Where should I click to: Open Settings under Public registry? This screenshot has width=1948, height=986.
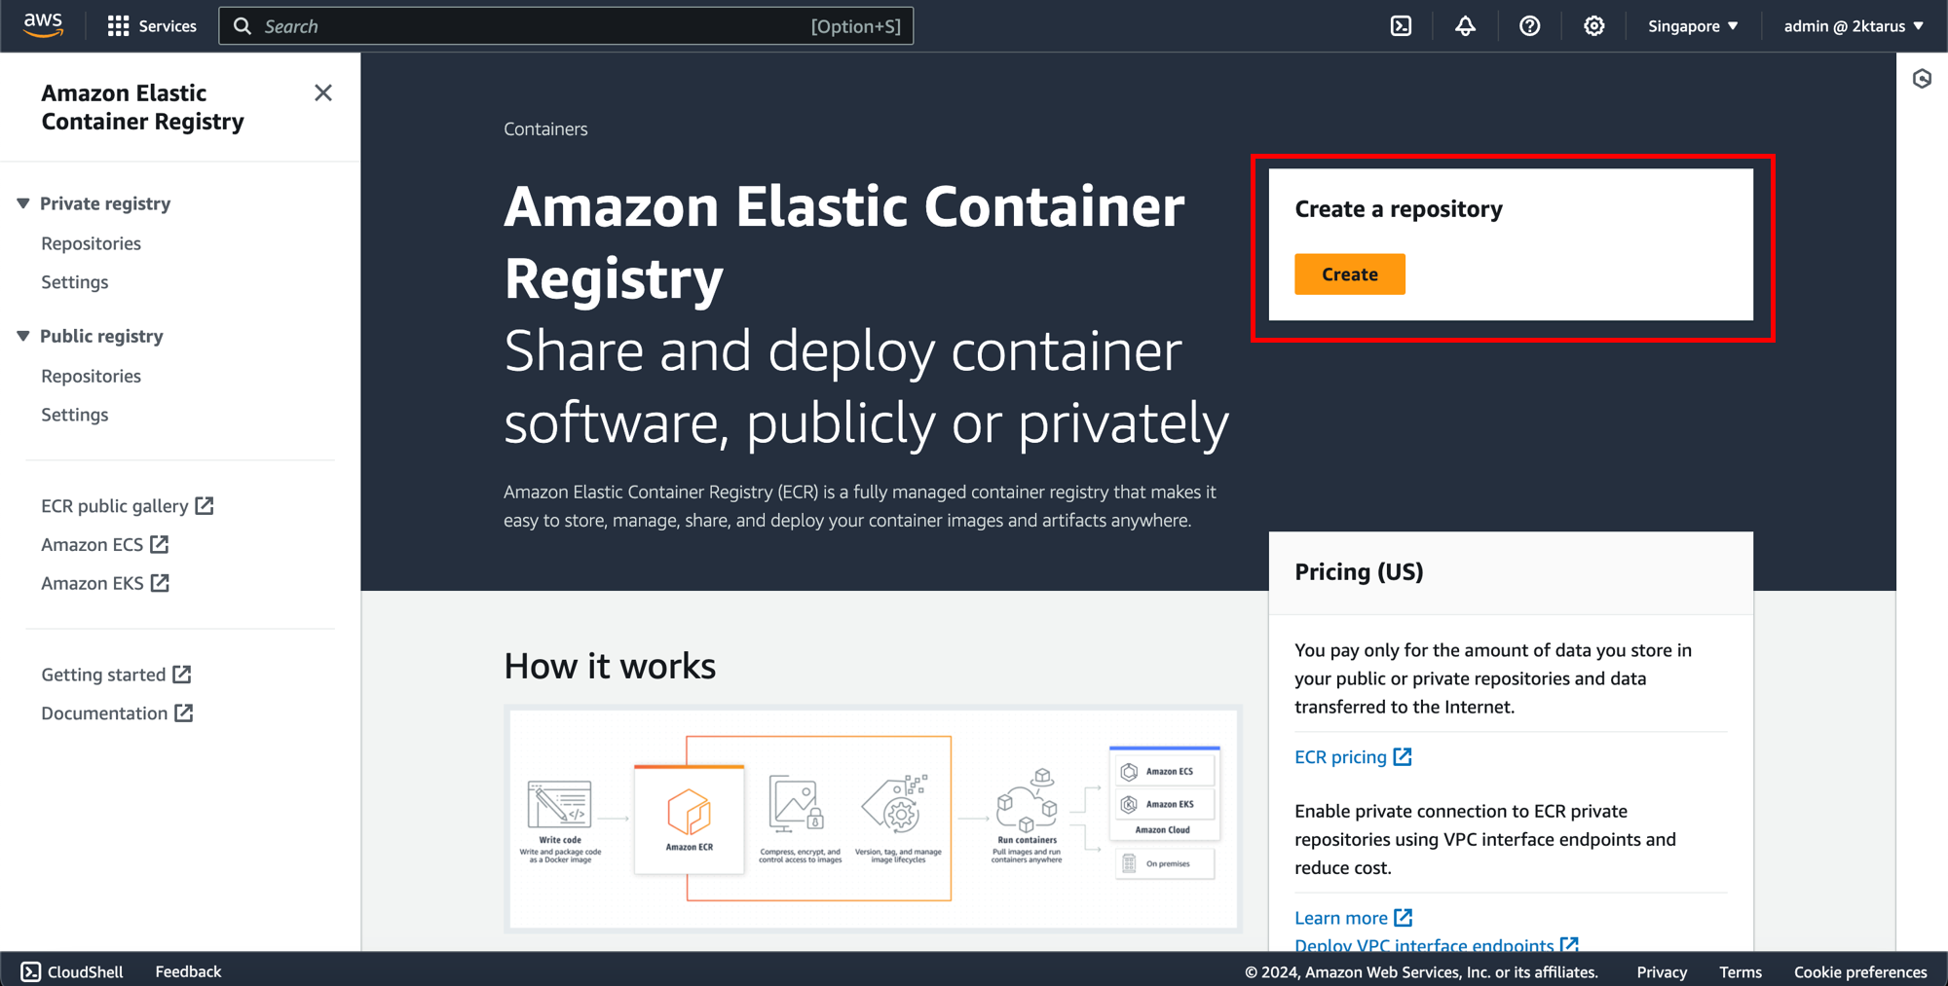74,415
